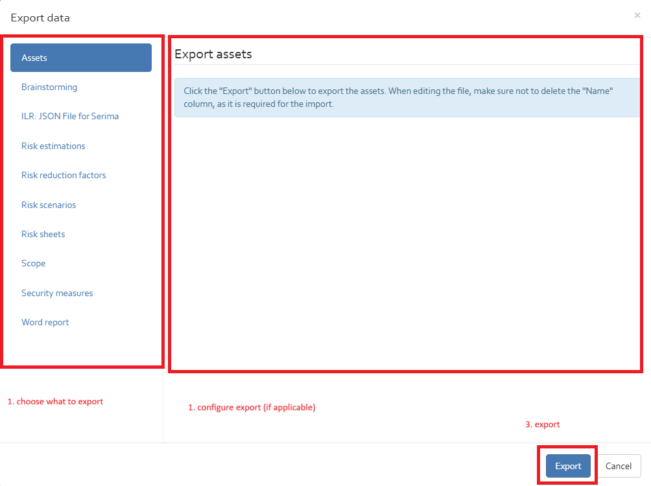
Task: Cancel the Export data dialog
Action: [618, 466]
